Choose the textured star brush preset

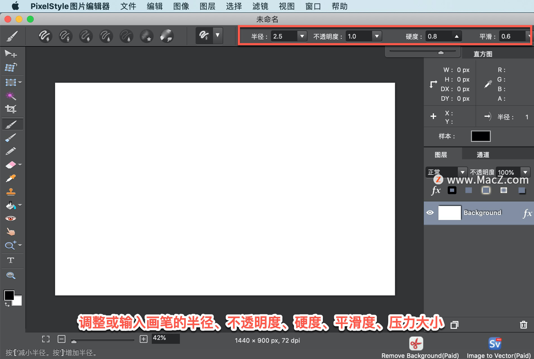[146, 36]
